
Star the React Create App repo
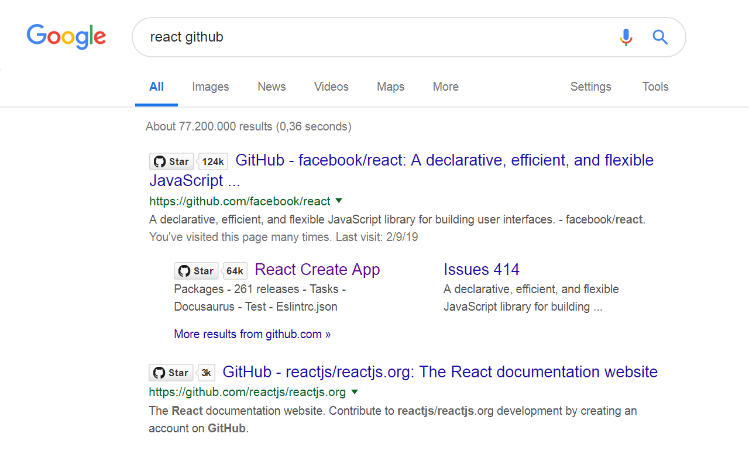pyautogui.click(x=196, y=271)
